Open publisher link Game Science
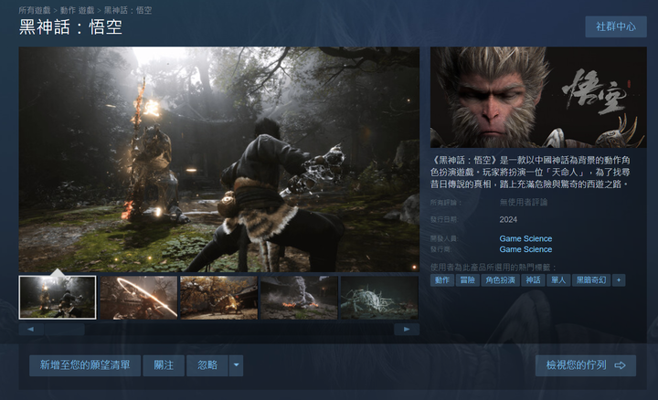658x400 pixels. click(x=525, y=249)
